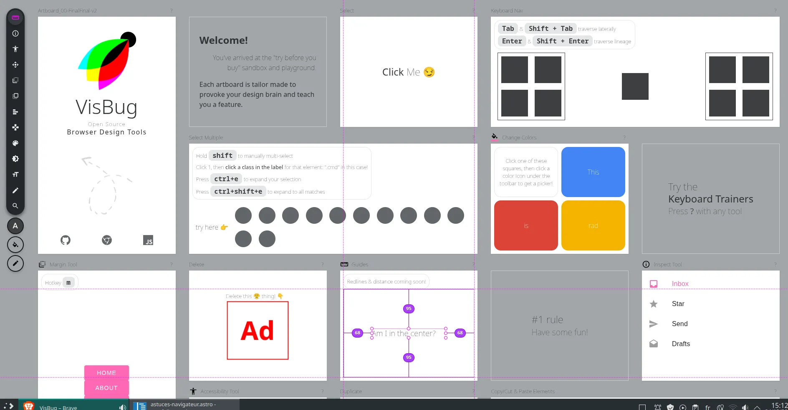Screen dimensions: 788x410
Task: Choose the Font Styles tool
Action: (x=15, y=175)
